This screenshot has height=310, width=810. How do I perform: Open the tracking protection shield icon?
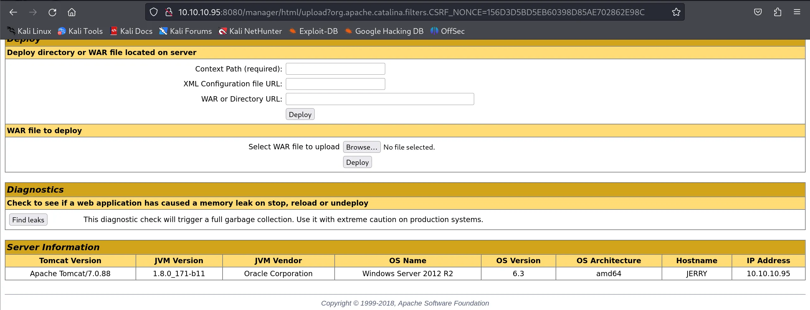(x=154, y=12)
